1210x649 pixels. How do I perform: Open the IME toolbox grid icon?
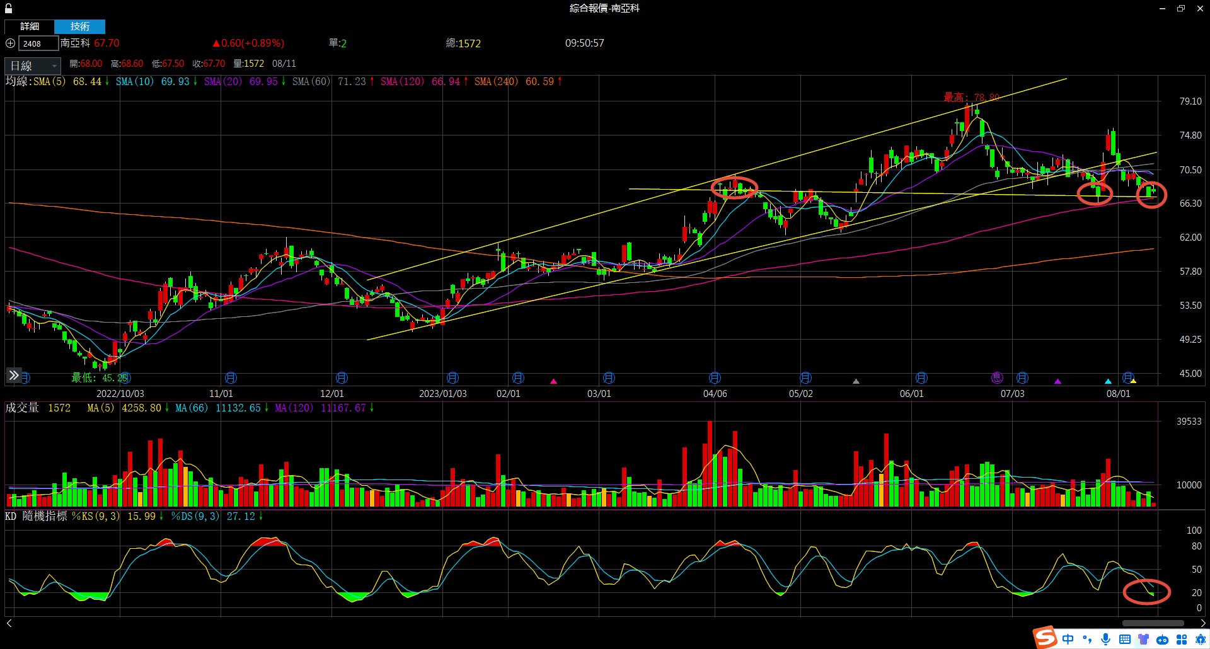1181,639
